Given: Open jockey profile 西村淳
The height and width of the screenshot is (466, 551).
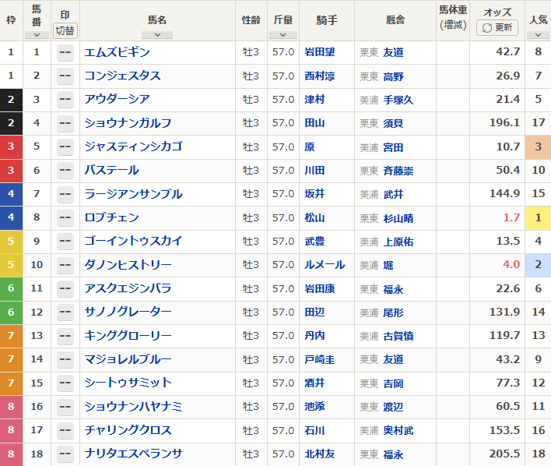Looking at the screenshot, I should 319,76.
